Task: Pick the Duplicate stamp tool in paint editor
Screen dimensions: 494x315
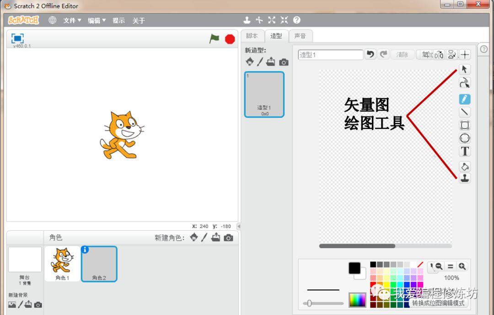Action: coord(464,178)
